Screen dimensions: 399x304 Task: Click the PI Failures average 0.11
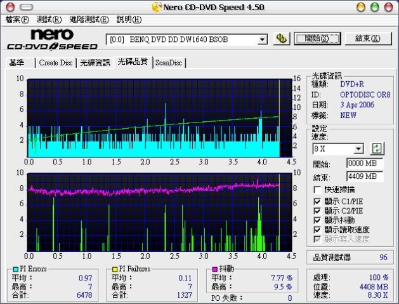[x=185, y=278]
